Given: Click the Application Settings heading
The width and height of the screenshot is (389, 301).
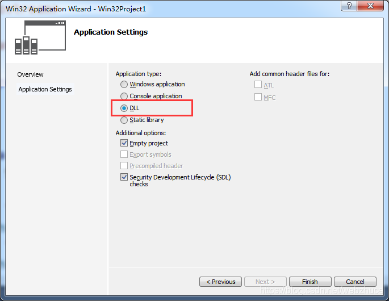Looking at the screenshot, I should point(111,32).
